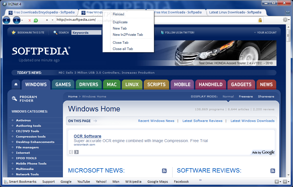Click the Program Finder magnifier icon
The height and width of the screenshot is (187, 293).
point(15,99)
